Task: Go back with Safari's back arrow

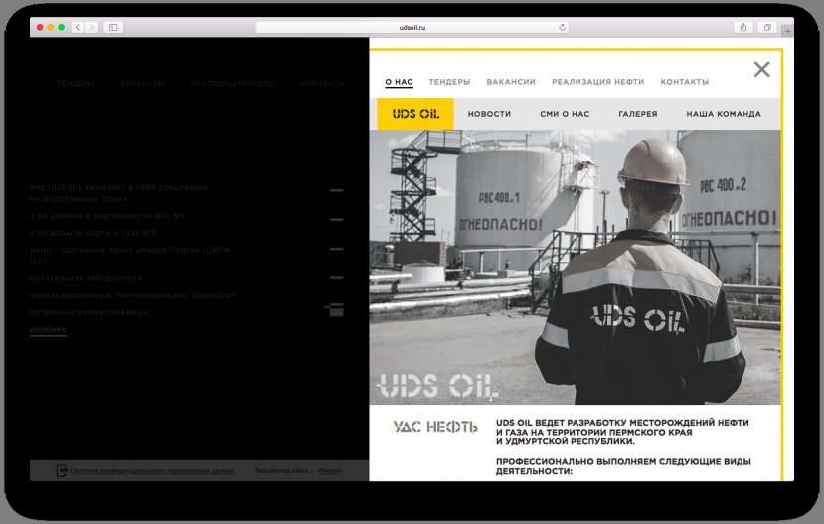Action: (78, 27)
